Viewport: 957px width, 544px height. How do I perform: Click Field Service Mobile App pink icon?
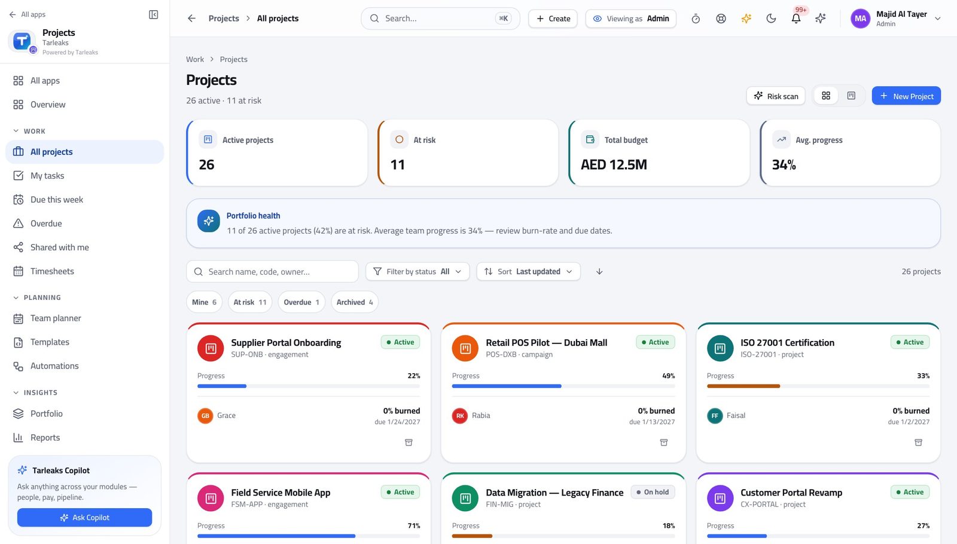(x=211, y=499)
